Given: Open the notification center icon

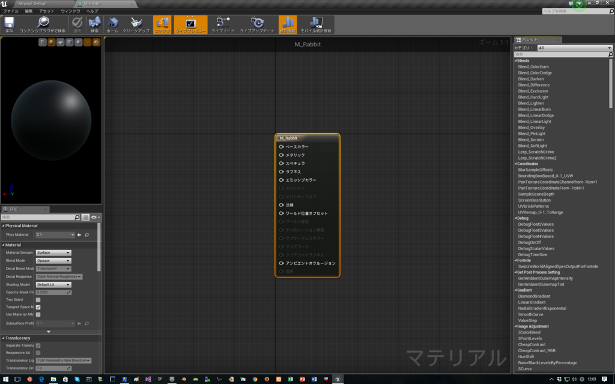Looking at the screenshot, I should (x=604, y=379).
